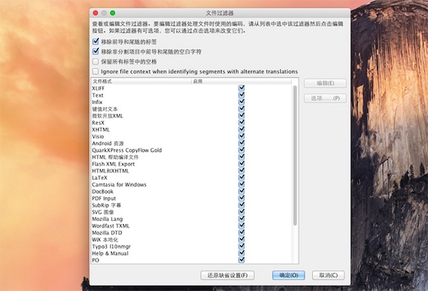
Task: Toggle the PO filter checkbox
Action: click(242, 260)
